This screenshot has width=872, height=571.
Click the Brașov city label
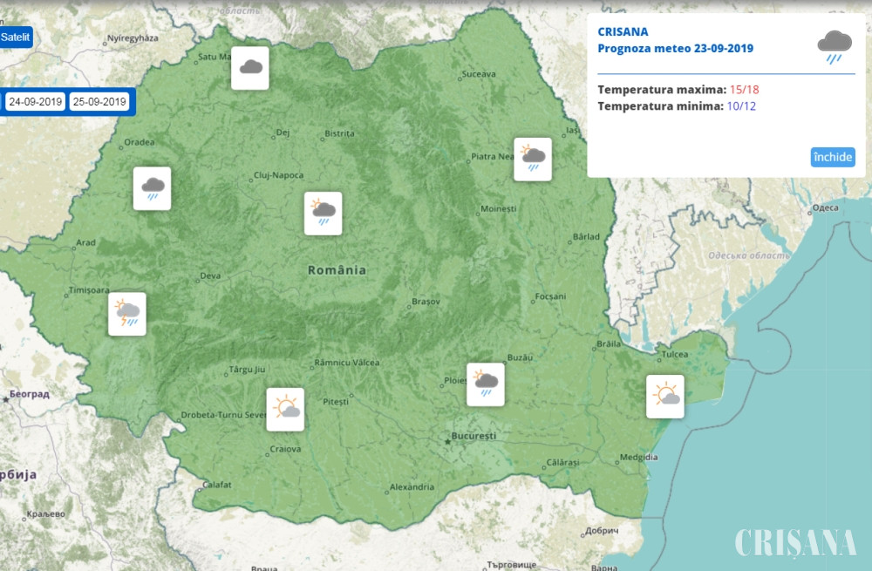426,302
